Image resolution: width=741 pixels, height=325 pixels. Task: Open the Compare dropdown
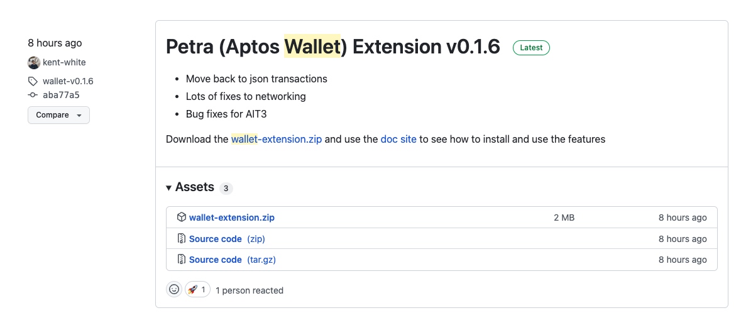58,115
